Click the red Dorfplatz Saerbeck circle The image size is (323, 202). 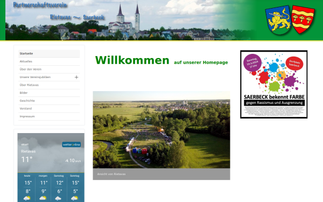(294, 64)
